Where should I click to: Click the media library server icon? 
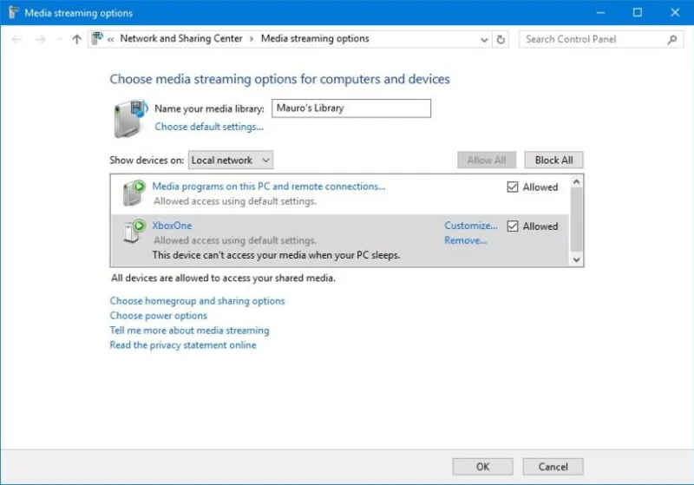click(130, 119)
